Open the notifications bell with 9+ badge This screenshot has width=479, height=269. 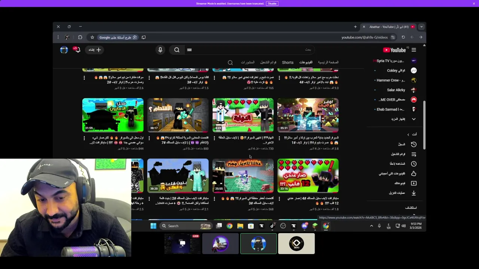[77, 50]
